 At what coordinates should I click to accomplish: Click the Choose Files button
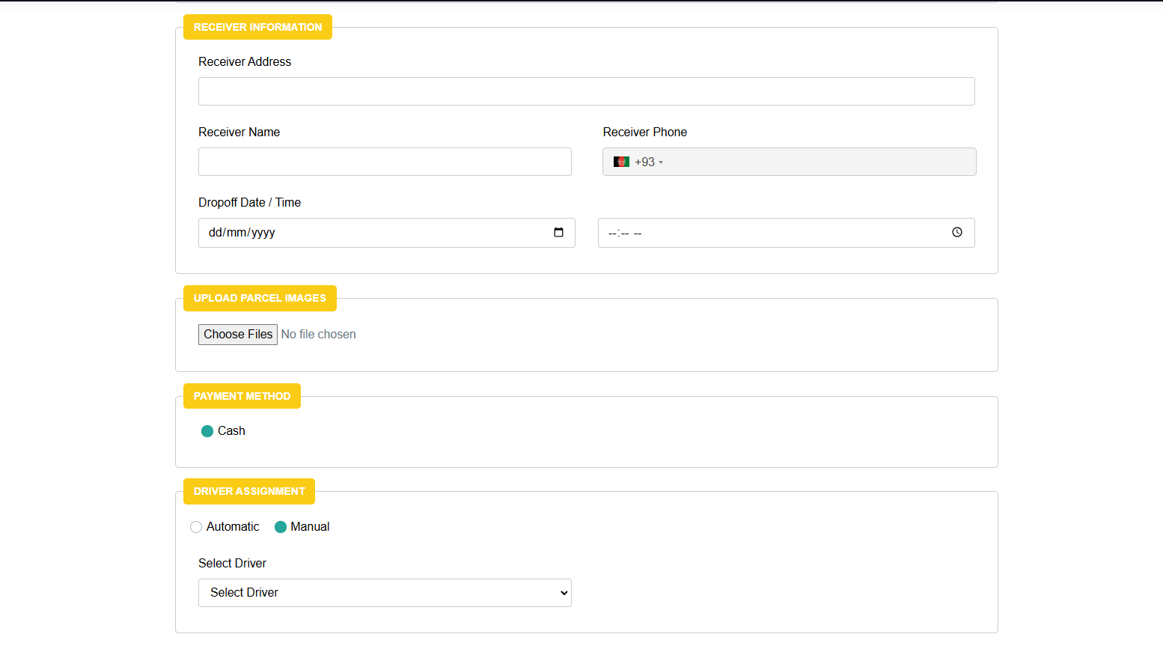click(238, 335)
